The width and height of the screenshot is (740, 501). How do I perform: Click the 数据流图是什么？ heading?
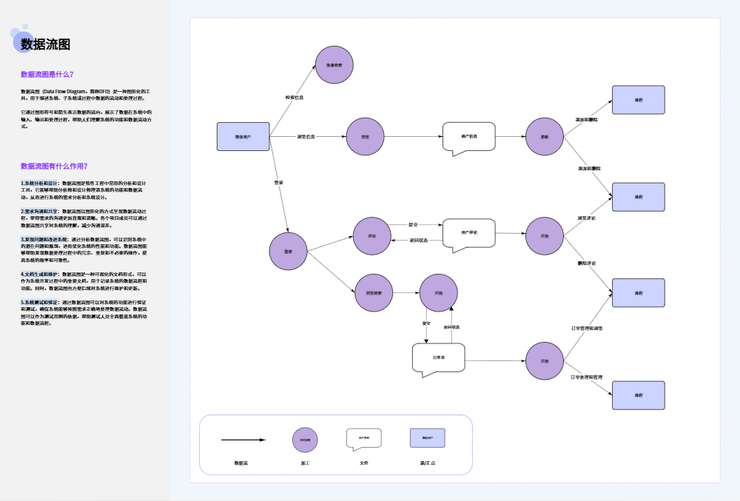click(47, 74)
